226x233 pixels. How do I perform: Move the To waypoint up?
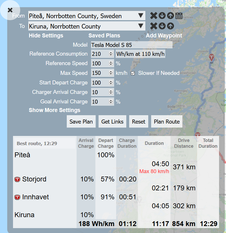[x=171, y=26]
